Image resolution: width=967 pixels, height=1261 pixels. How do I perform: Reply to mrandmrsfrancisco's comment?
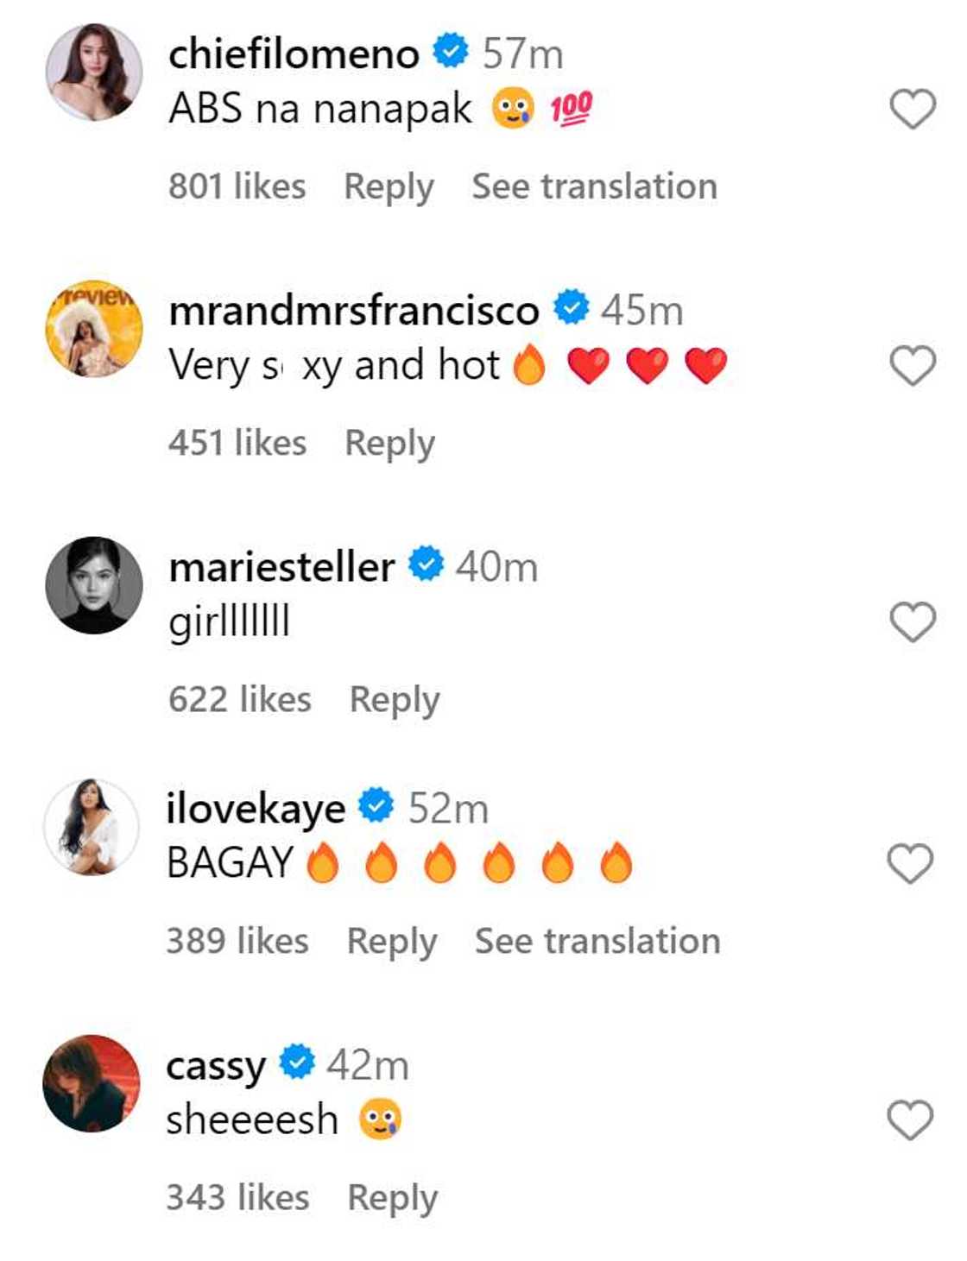389,444
